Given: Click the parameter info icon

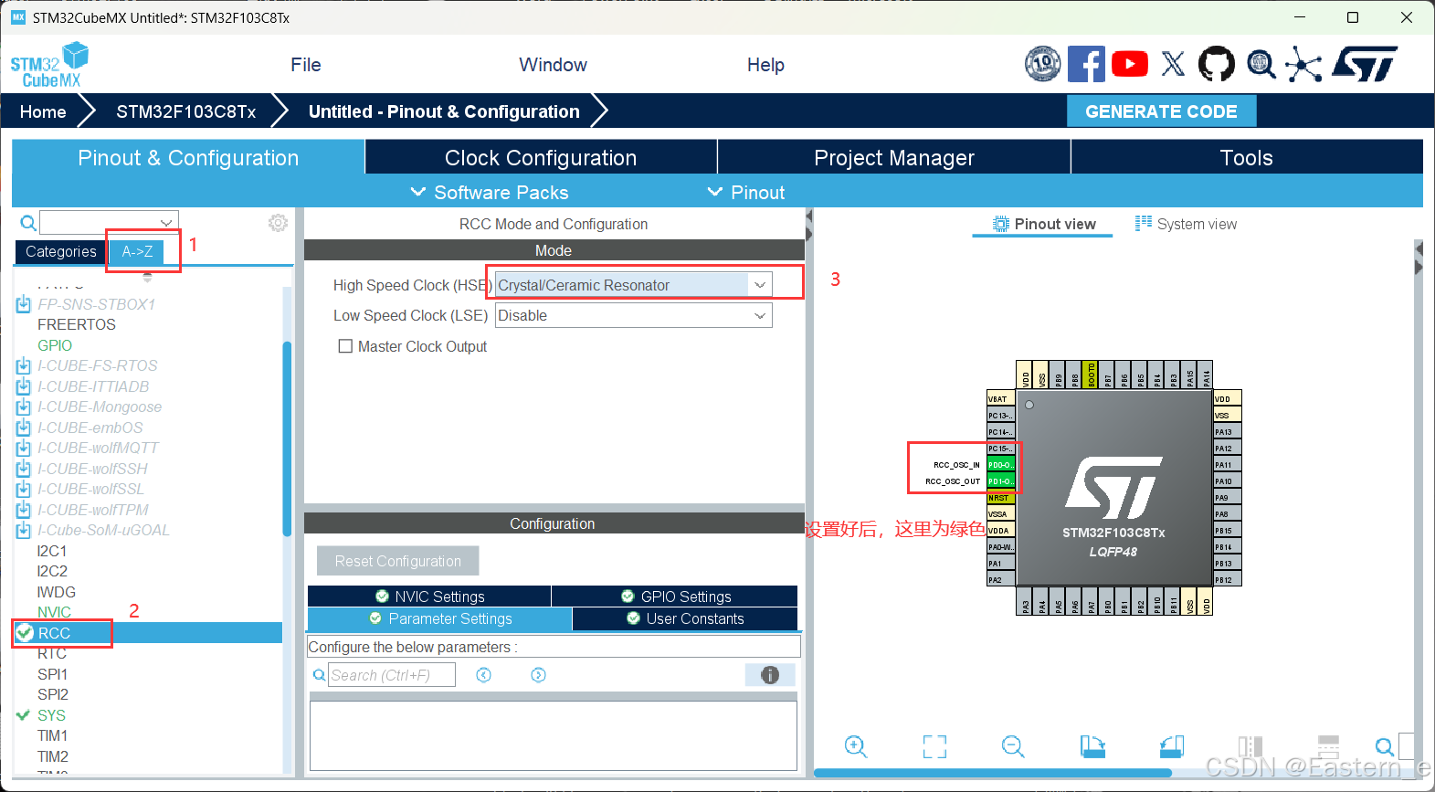Looking at the screenshot, I should click(x=770, y=675).
